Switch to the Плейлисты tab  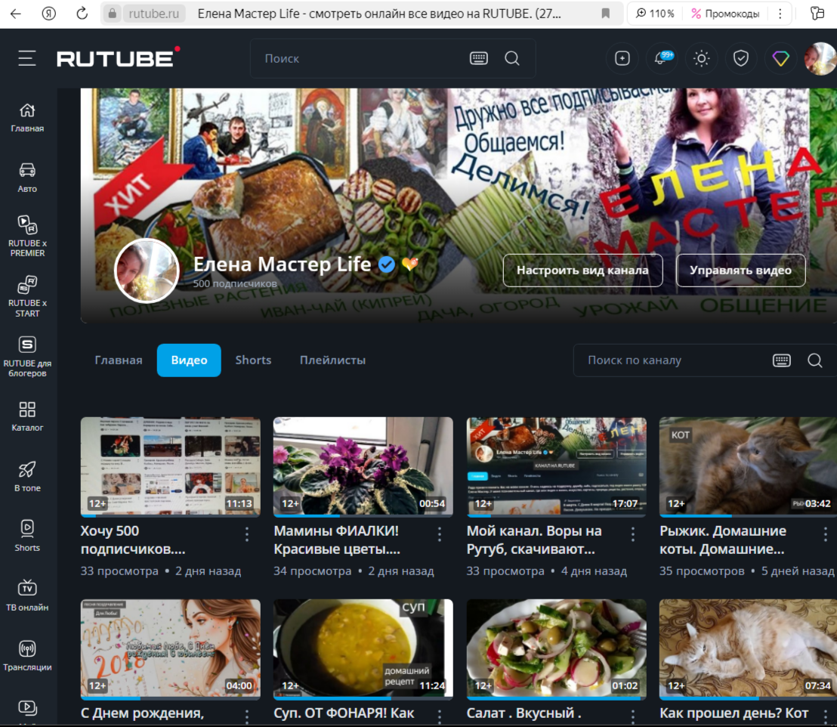click(x=332, y=360)
